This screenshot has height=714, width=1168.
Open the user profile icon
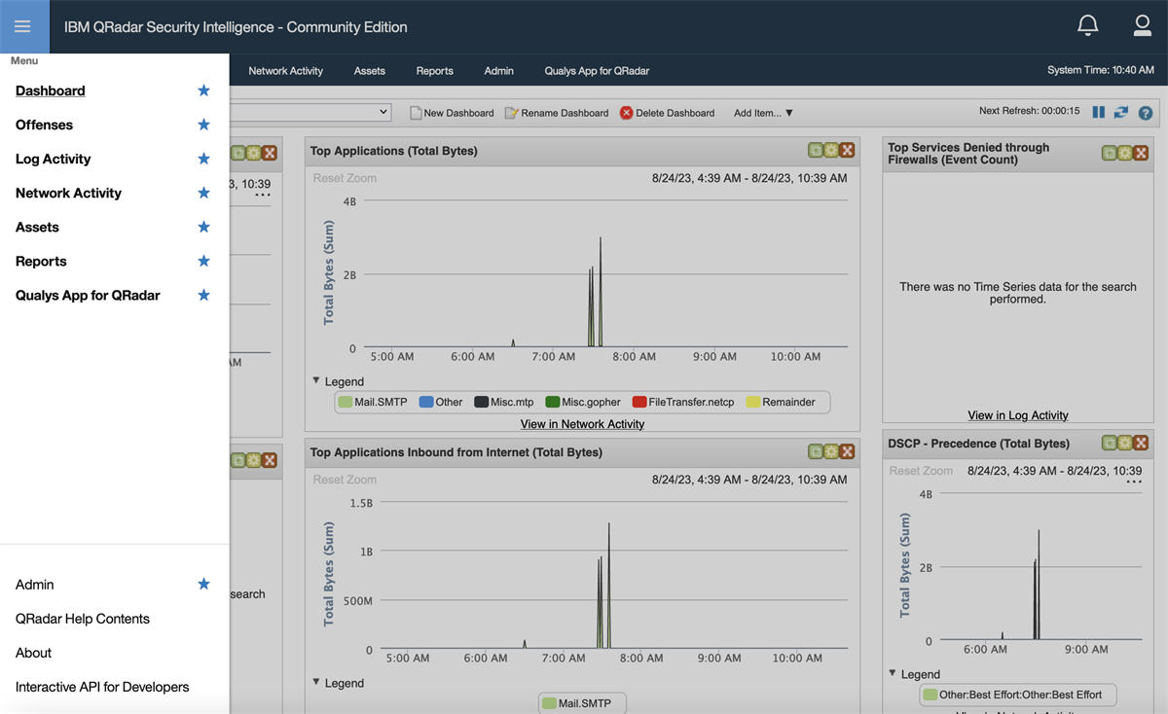click(1143, 26)
